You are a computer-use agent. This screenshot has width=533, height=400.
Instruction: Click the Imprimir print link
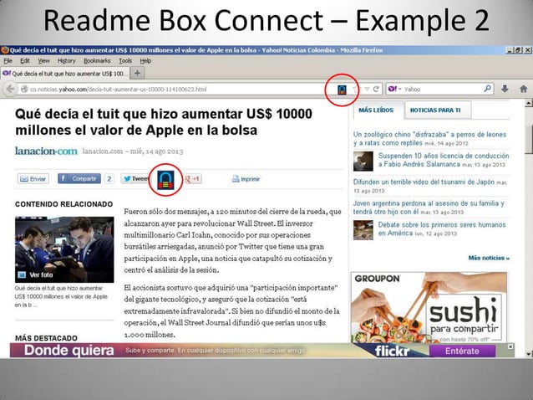coord(246,179)
